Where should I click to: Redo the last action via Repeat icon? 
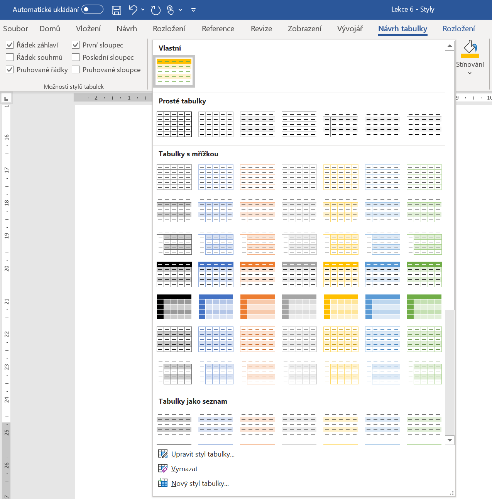[156, 10]
